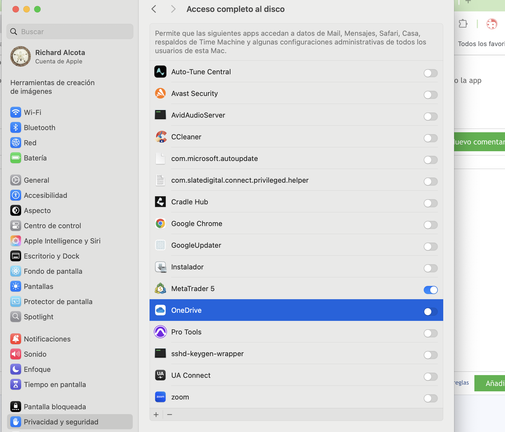Open Notificaciones settings
505x432 pixels.
tap(70, 339)
